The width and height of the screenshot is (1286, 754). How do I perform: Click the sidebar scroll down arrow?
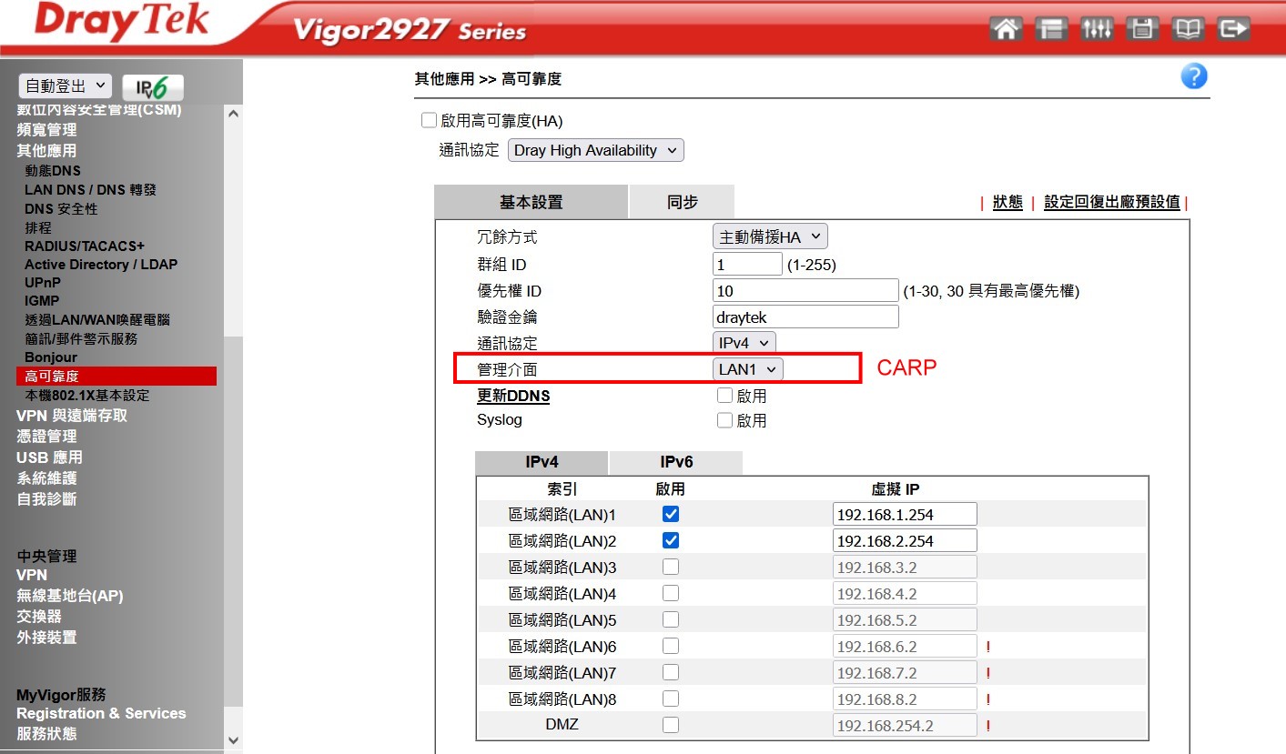click(x=233, y=740)
